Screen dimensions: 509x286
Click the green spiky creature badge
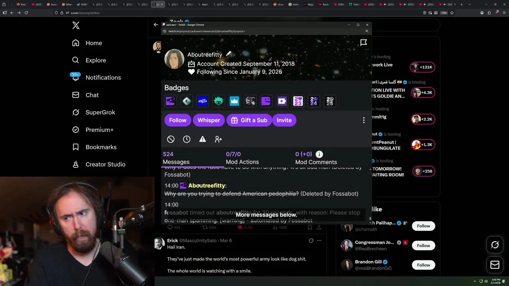pos(218,101)
